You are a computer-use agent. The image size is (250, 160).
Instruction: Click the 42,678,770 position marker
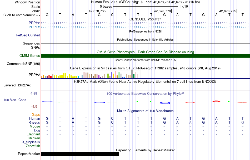[x=163, y=11]
